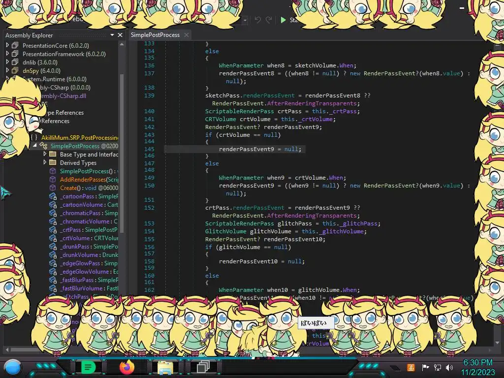504x378 pixels.
Task: Open the Assembly Explorer panel options dropdown
Action: click(112, 35)
